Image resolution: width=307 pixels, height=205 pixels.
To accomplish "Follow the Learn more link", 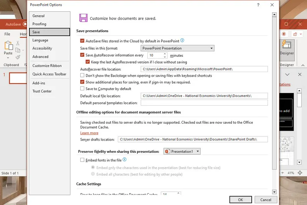I will pos(89,133).
